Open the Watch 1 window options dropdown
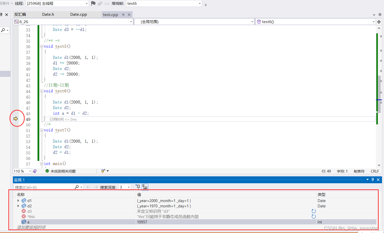The image size is (384, 233). tap(367, 180)
